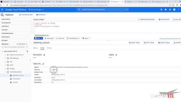Open the help question mark icon
The height and width of the screenshot is (102, 181).
[170, 10]
